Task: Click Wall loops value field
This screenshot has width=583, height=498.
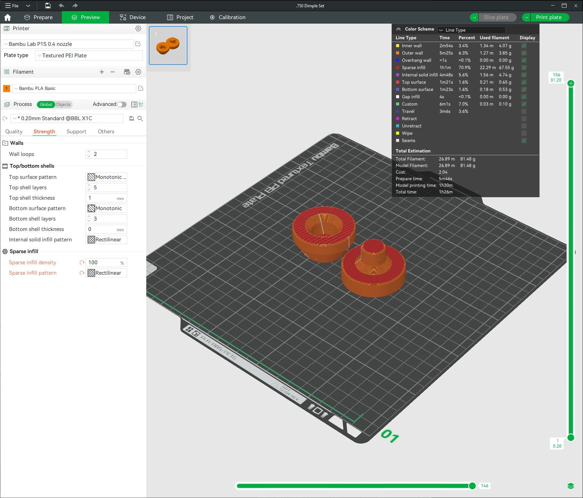Action: 106,154
